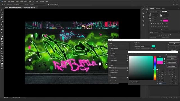This screenshot has width=180, height=101.
Task: Select the Brush tool
Action: [x=2, y=27]
